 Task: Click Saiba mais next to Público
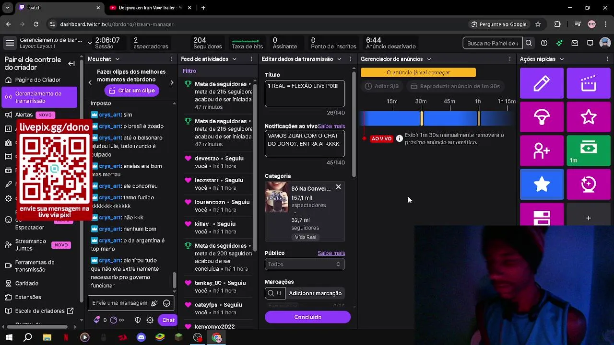click(x=331, y=253)
